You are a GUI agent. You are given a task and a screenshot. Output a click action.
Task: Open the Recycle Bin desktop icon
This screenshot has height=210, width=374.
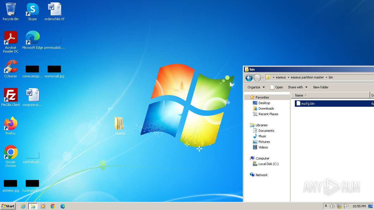coord(11,12)
